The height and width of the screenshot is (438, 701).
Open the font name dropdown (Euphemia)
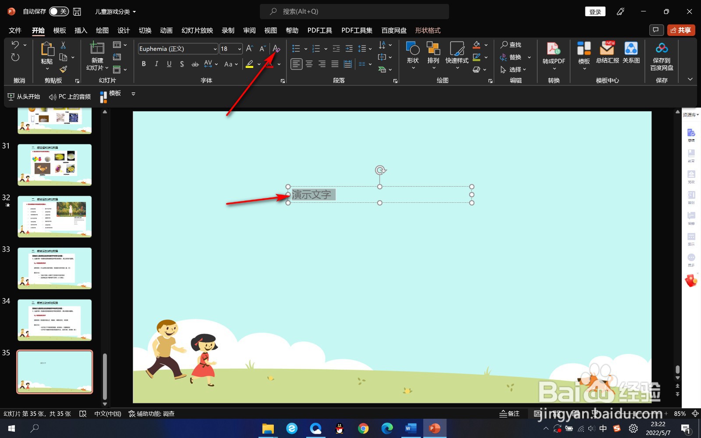pyautogui.click(x=215, y=49)
